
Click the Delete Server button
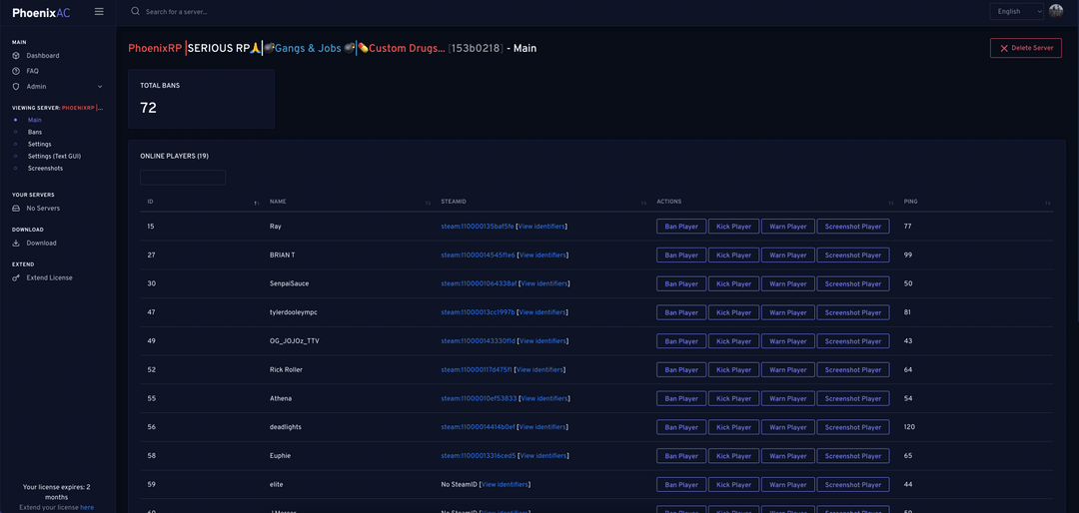click(1025, 48)
